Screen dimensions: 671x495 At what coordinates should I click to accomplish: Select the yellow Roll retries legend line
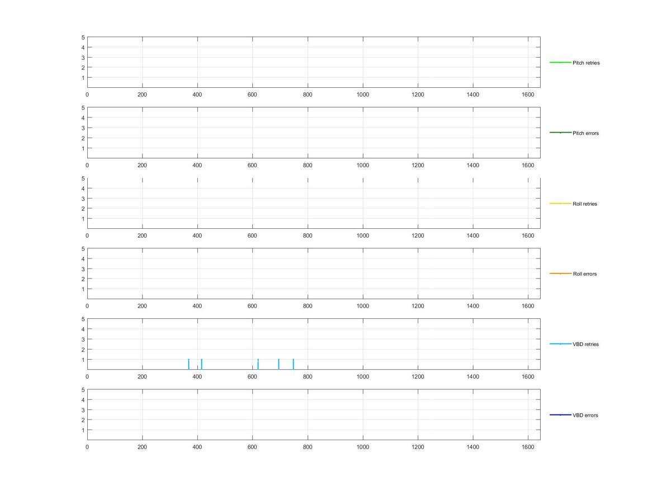[x=560, y=203]
